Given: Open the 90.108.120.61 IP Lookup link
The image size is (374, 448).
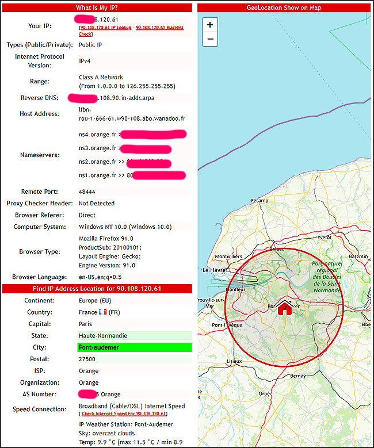Looking at the screenshot, I should coord(105,28).
